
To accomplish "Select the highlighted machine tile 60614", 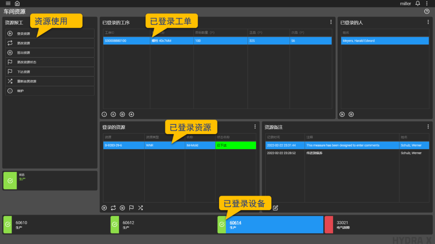I will [x=271, y=225].
